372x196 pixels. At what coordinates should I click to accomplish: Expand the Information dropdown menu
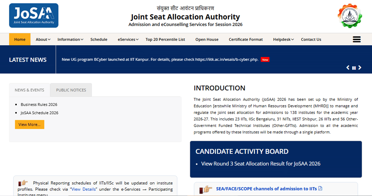click(70, 39)
